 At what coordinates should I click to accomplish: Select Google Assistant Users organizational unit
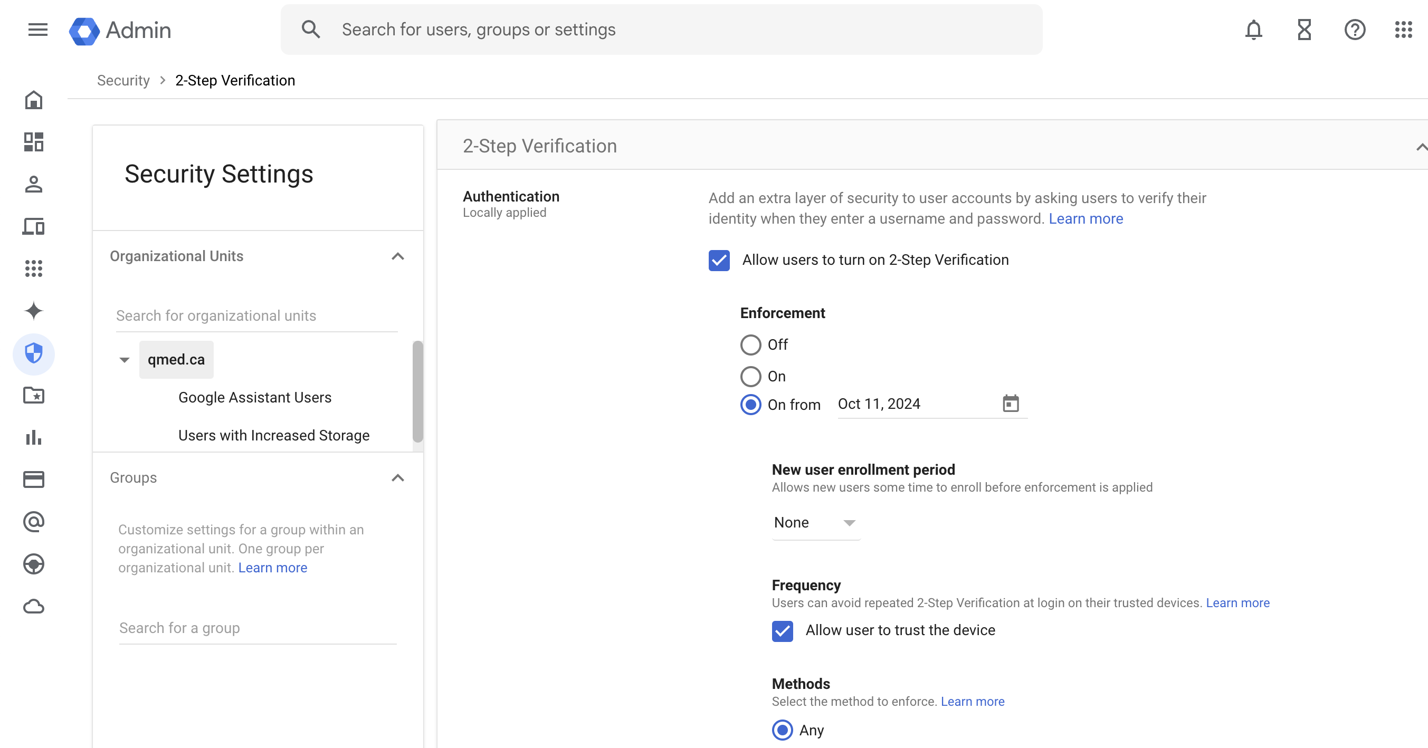coord(254,397)
